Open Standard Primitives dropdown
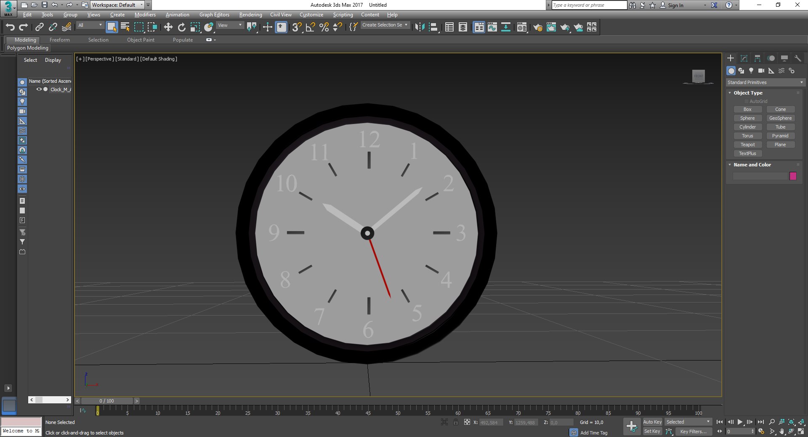The width and height of the screenshot is (808, 437). click(x=765, y=82)
